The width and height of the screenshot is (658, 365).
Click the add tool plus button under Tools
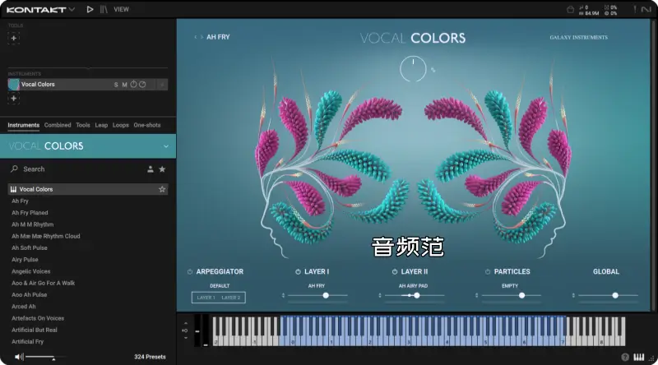tap(13, 38)
